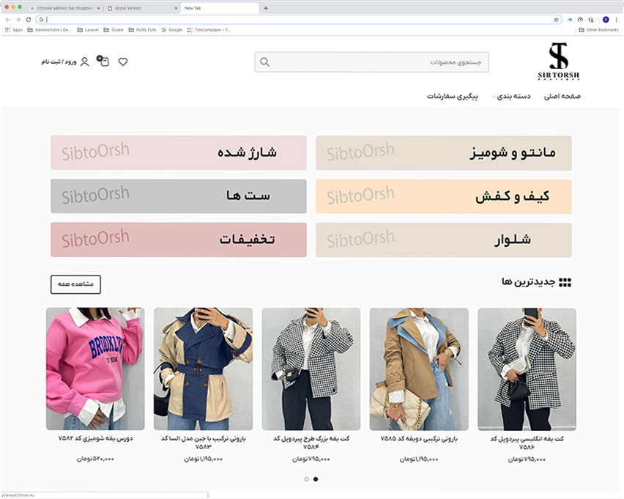Click the Sib Torsh logo
Viewport: 624px width, 499px height.
[558, 62]
